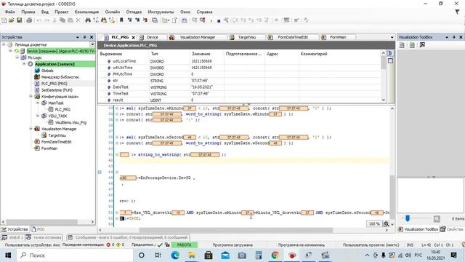
Task: Open Mail app from taskbar
Action: [225, 255]
